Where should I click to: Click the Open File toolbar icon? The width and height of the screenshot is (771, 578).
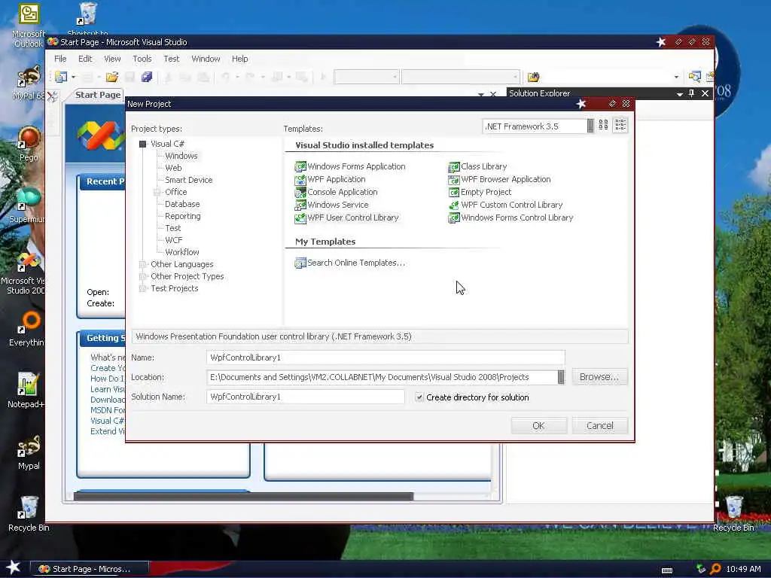coord(112,77)
